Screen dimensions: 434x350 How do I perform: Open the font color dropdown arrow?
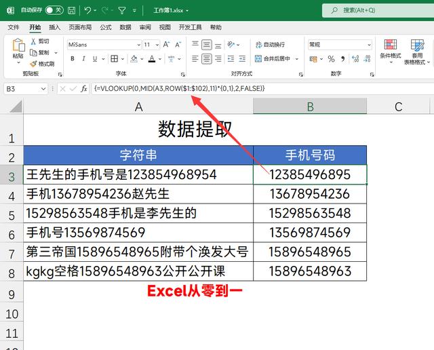(160, 59)
